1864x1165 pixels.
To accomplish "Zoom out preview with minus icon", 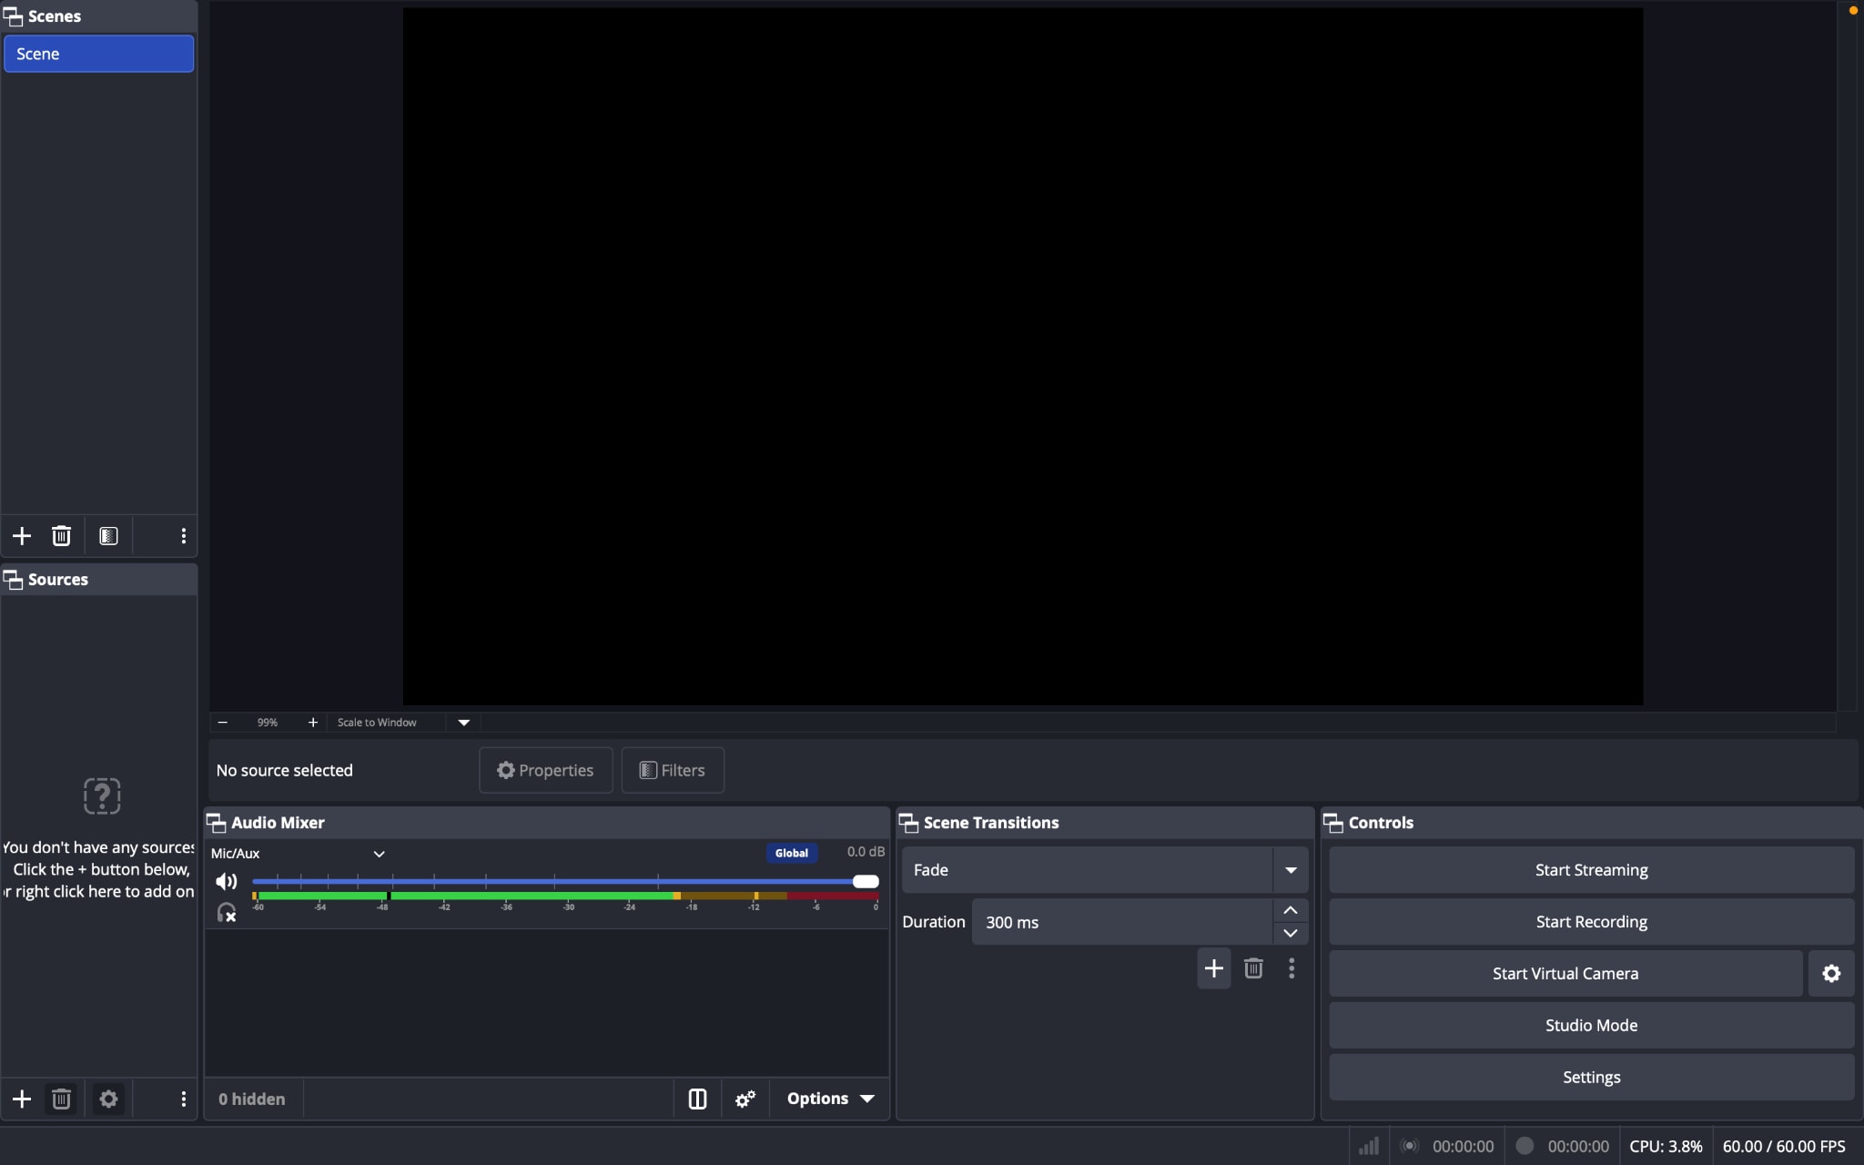I will coord(223,722).
